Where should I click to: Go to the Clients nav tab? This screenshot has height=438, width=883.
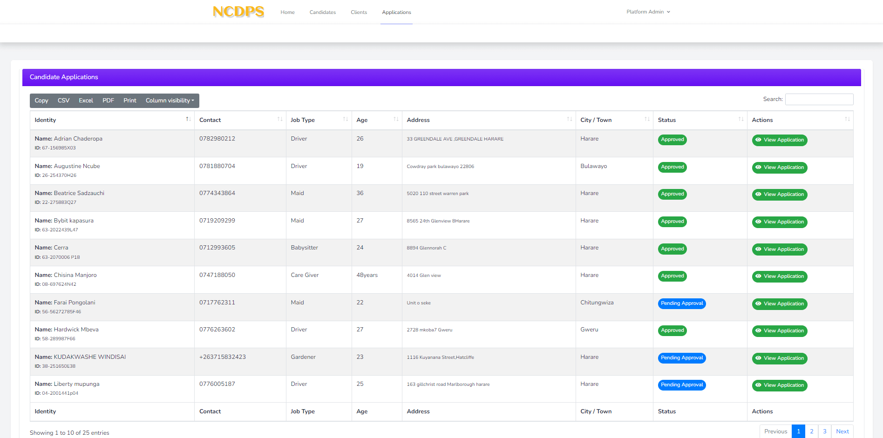[x=359, y=13]
